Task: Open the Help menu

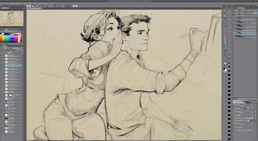Action: point(51,3)
